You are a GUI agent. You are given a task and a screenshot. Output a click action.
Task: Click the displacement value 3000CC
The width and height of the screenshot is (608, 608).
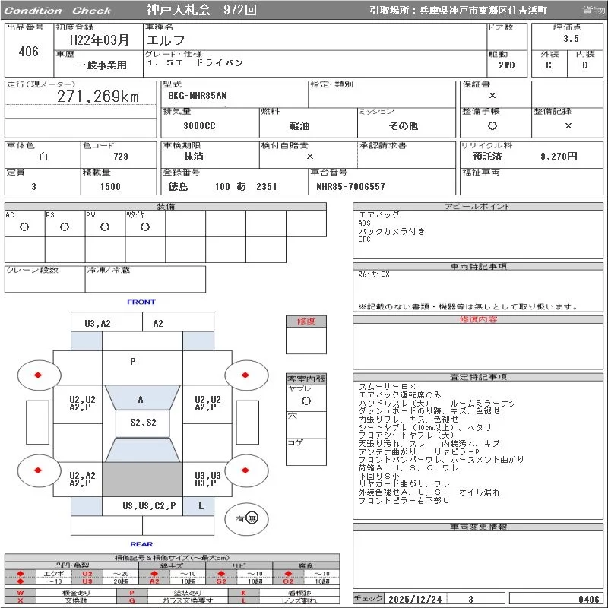[x=199, y=126]
